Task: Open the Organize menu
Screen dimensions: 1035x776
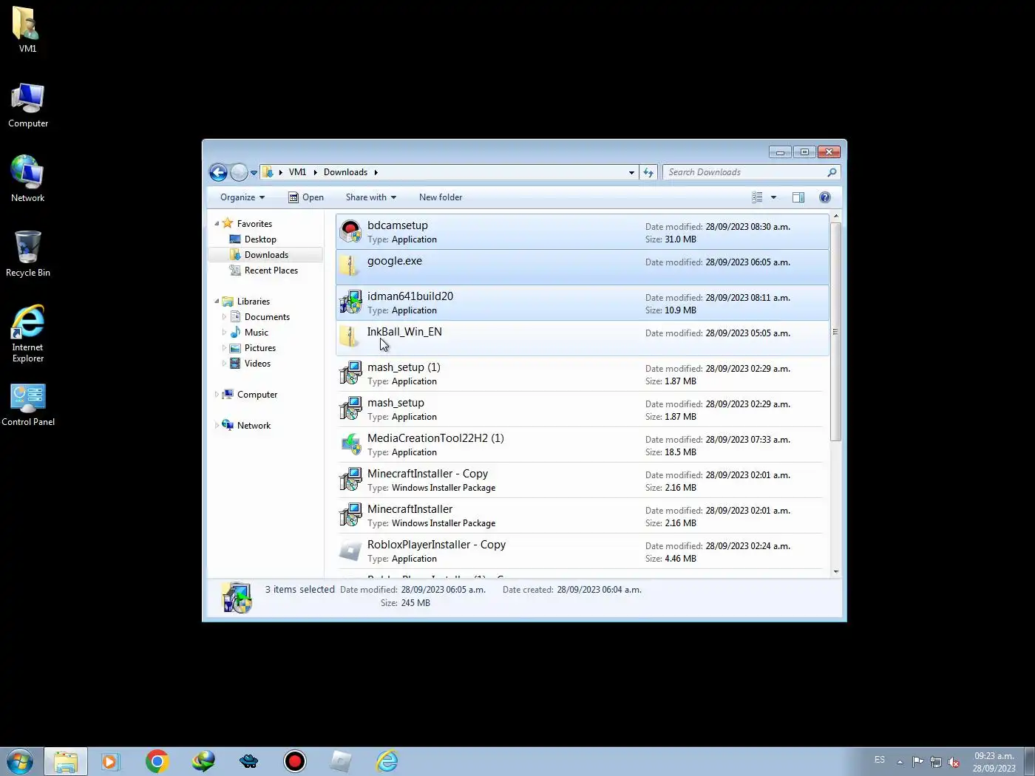Action: [242, 197]
